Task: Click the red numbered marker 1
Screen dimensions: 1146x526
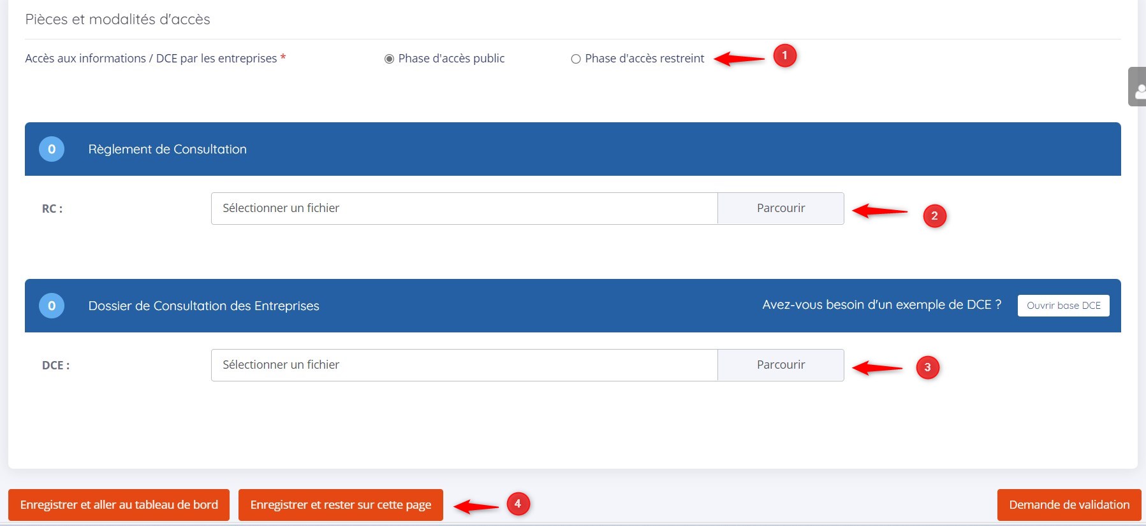Action: point(784,56)
